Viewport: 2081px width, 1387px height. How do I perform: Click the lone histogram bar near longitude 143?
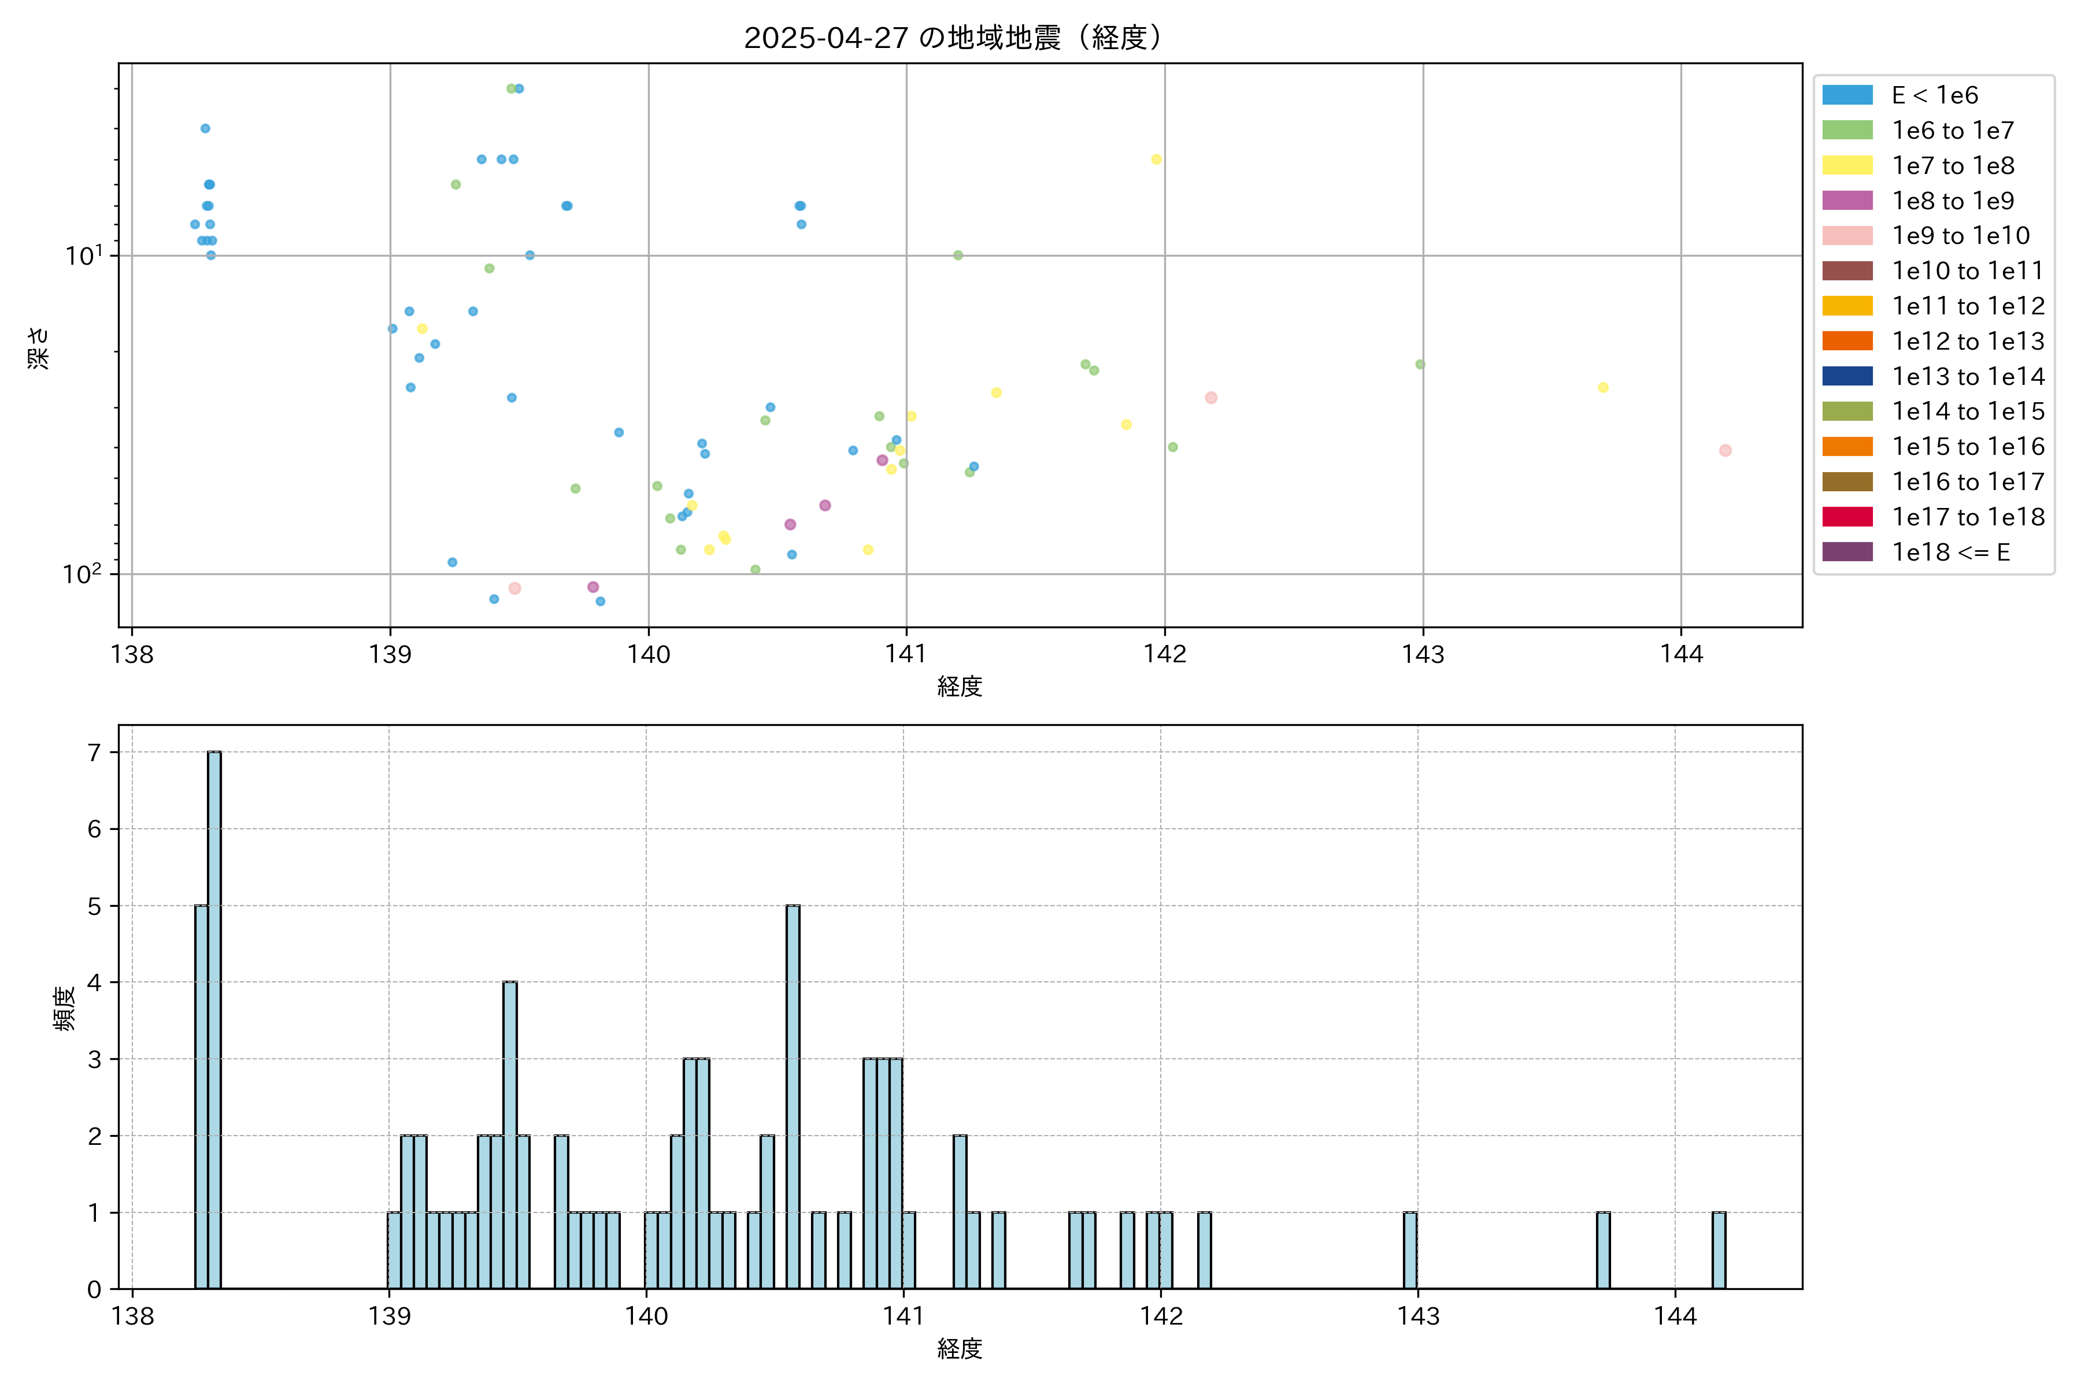[x=1409, y=1250]
